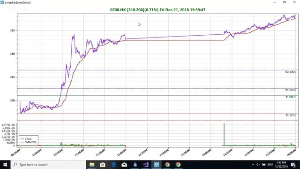Viewport: 300px width, 169px height.
Task: Click the muted speaker volume icon
Action: tap(258, 165)
